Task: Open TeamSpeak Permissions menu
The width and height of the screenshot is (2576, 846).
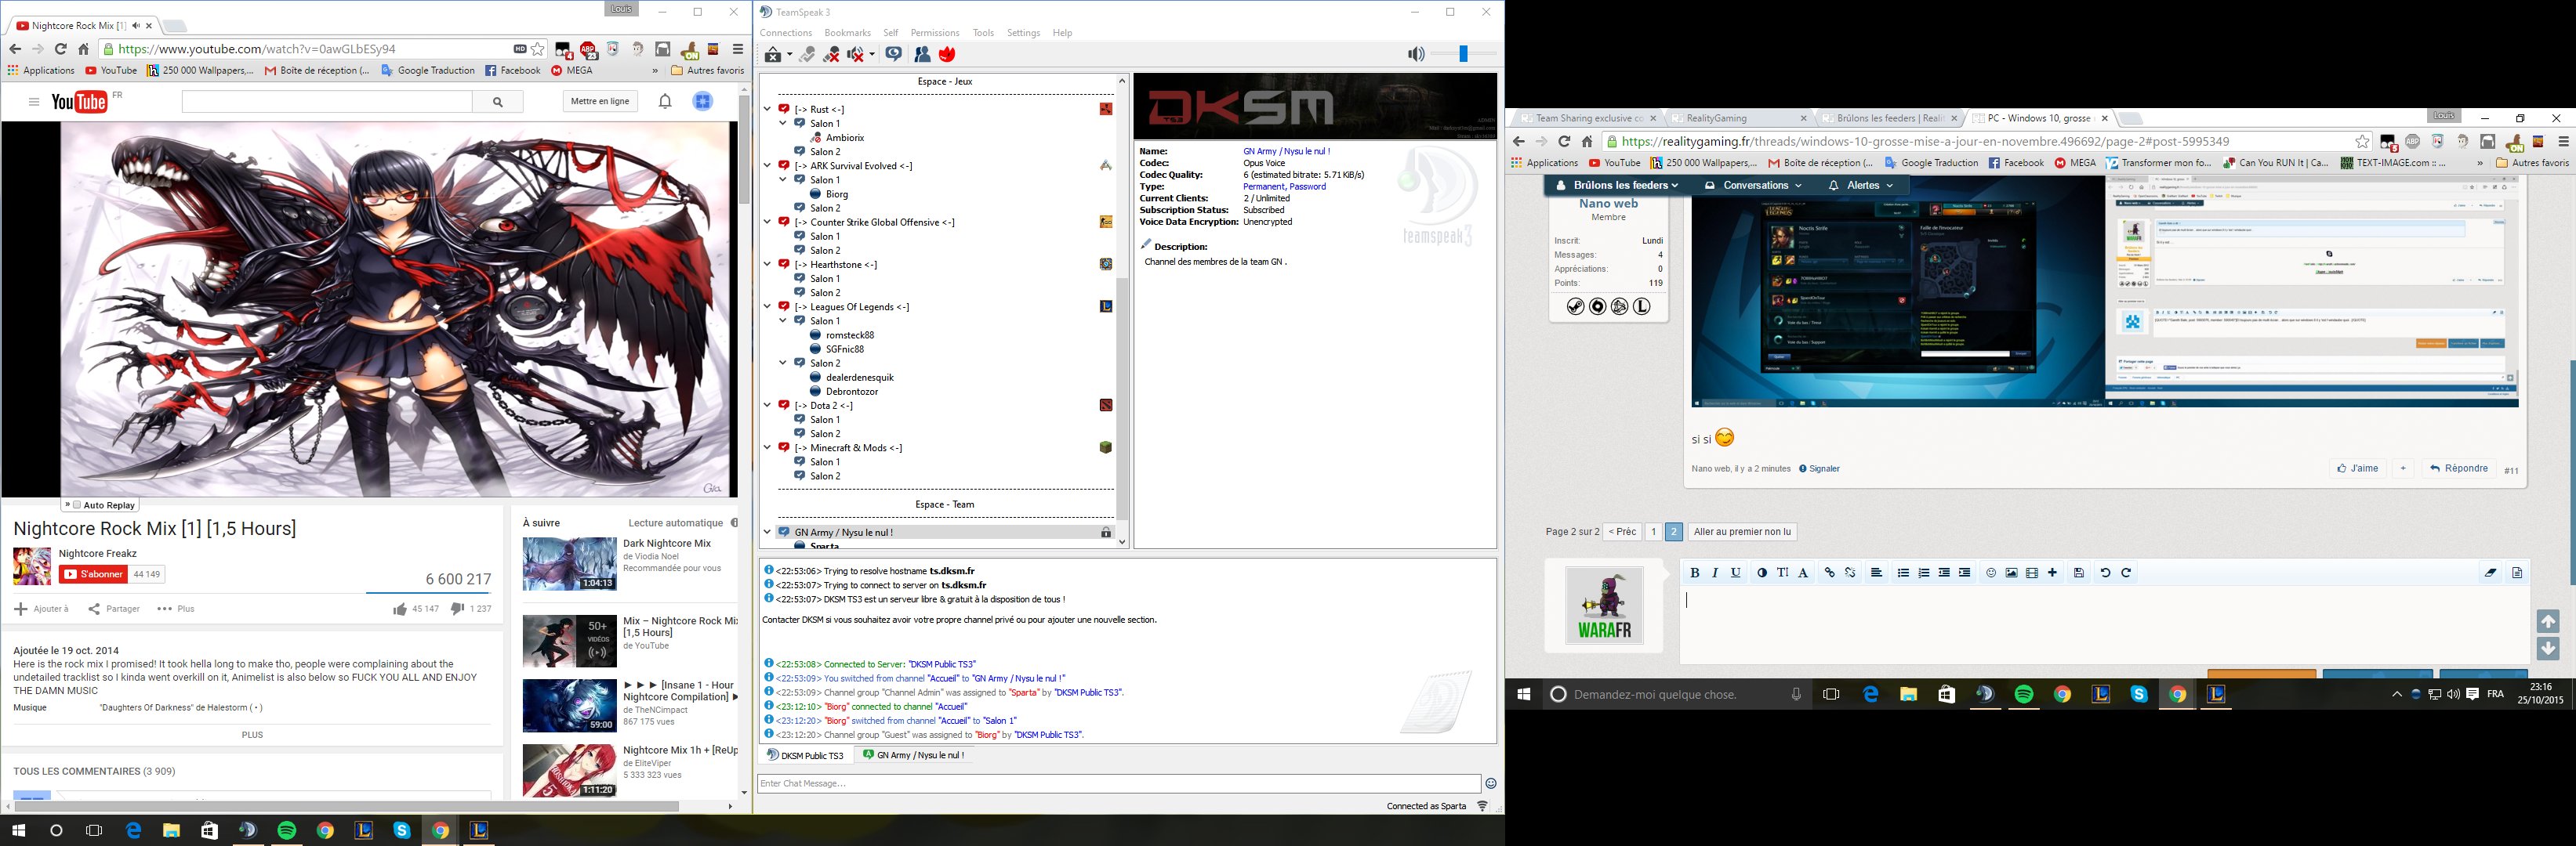Action: [935, 33]
